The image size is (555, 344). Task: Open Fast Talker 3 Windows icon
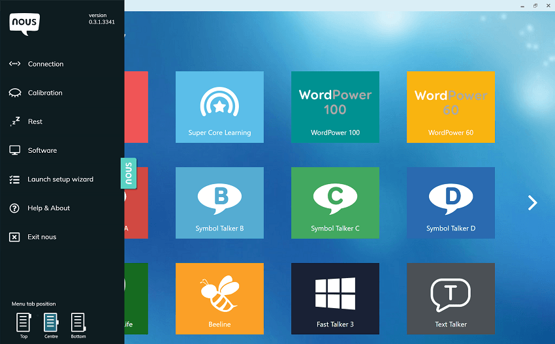point(335,292)
